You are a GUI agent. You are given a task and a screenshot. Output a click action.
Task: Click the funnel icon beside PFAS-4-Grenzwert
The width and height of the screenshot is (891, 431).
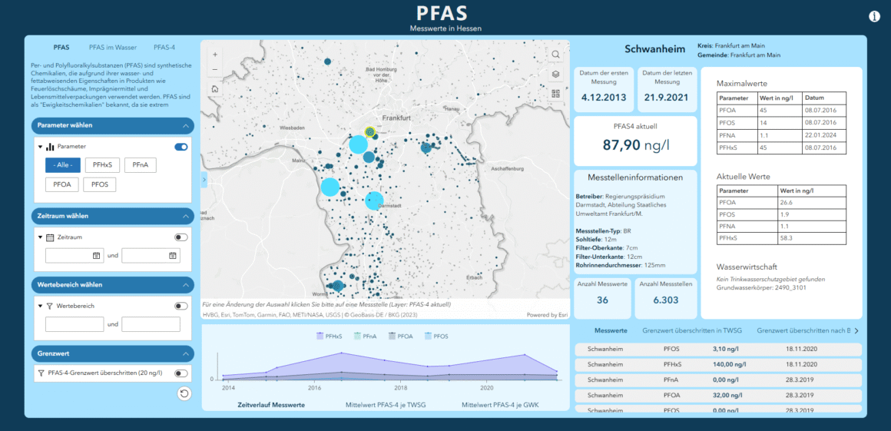(x=41, y=373)
